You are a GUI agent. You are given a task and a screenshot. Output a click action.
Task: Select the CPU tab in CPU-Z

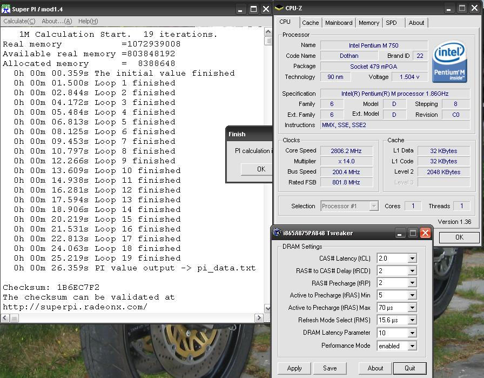pyautogui.click(x=285, y=22)
